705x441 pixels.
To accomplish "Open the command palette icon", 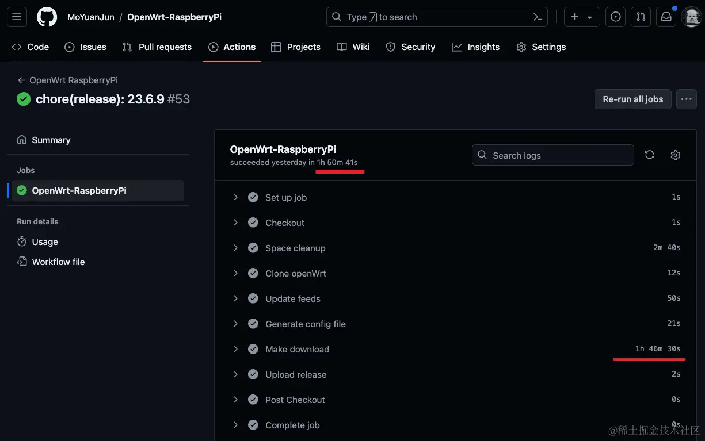I will pos(538,17).
